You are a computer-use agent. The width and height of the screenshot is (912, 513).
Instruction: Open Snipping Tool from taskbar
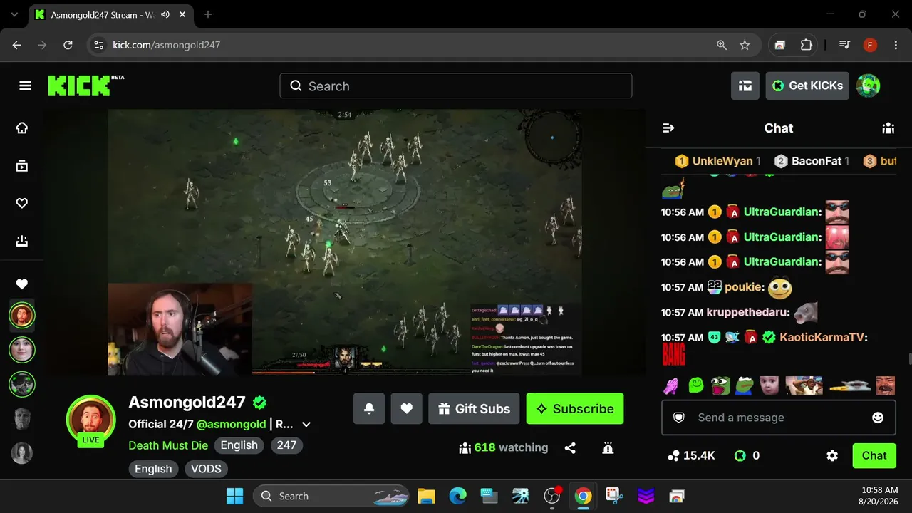[614, 496]
